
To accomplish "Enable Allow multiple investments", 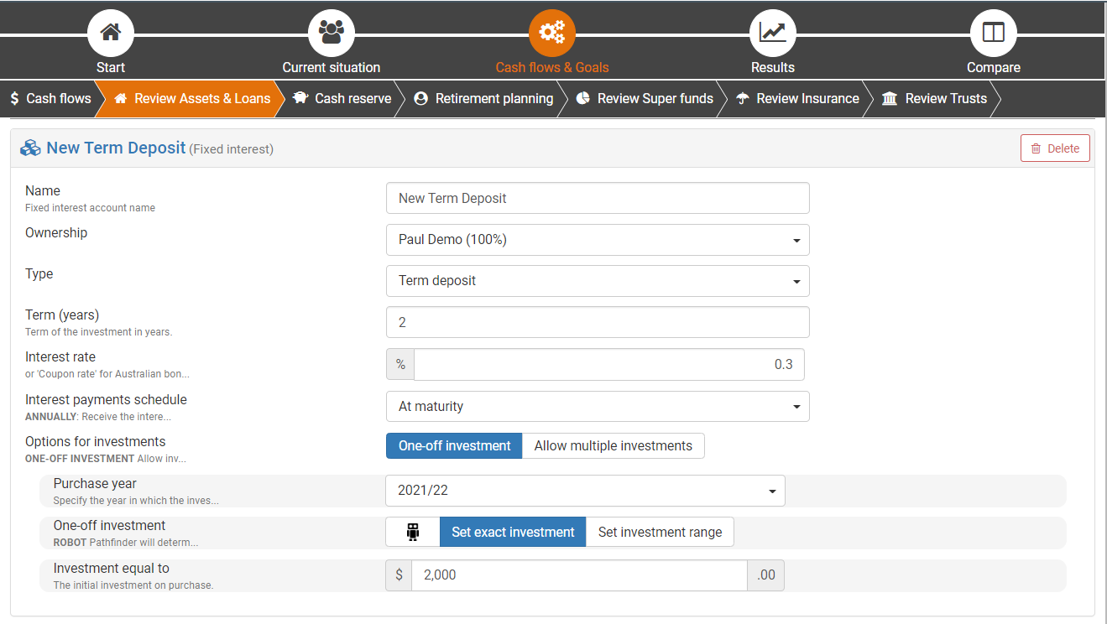I will coord(613,446).
